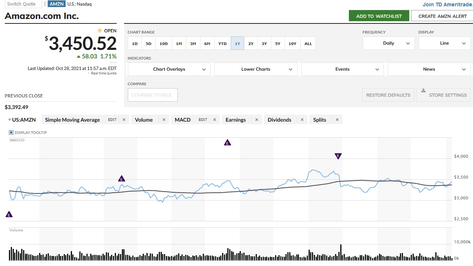Select the 1Y chart range

click(x=237, y=44)
